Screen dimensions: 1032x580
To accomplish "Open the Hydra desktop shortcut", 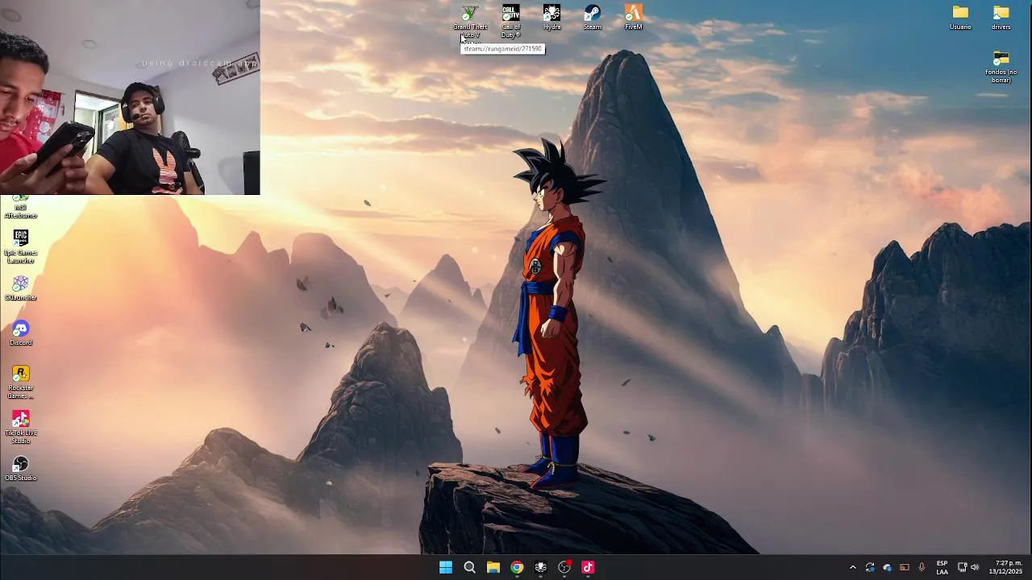I will point(551,18).
